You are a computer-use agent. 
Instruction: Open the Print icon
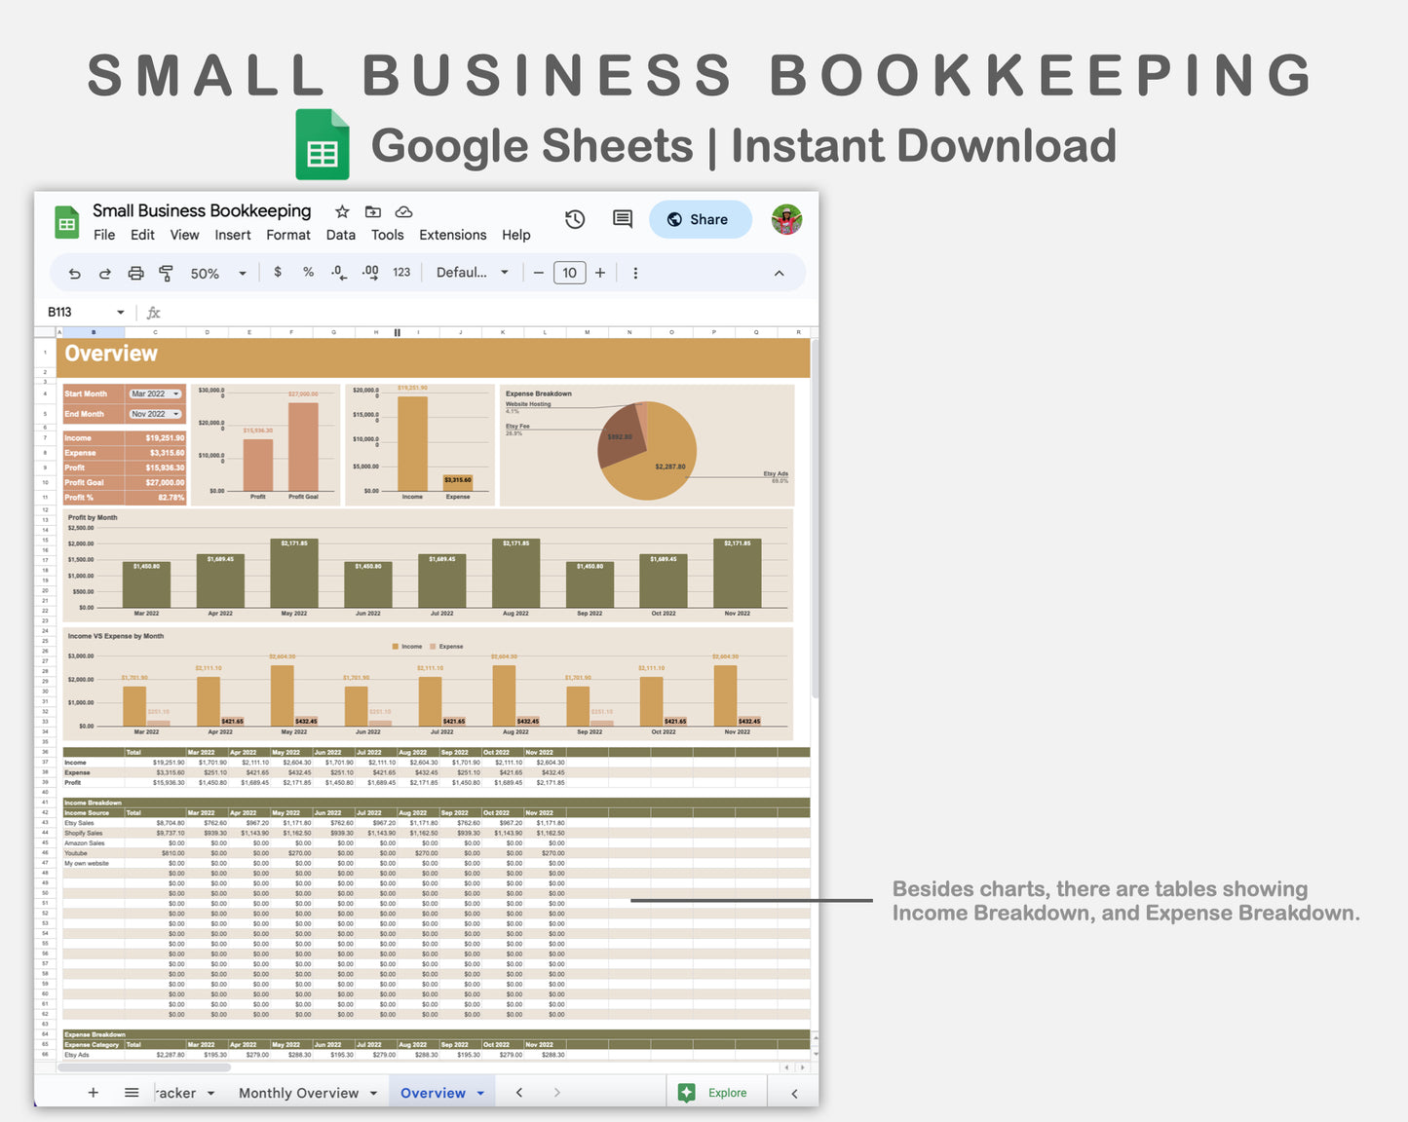coord(135,273)
